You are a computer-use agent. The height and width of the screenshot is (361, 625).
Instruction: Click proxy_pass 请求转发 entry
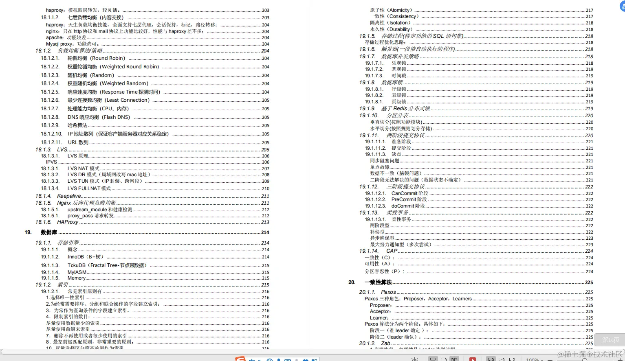point(155,216)
